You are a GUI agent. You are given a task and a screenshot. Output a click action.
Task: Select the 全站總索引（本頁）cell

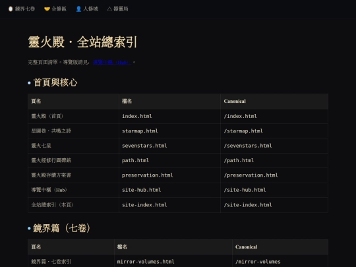click(x=73, y=205)
